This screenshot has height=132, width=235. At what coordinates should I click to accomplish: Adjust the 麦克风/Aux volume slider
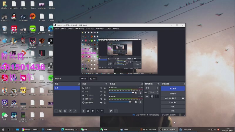point(122,93)
